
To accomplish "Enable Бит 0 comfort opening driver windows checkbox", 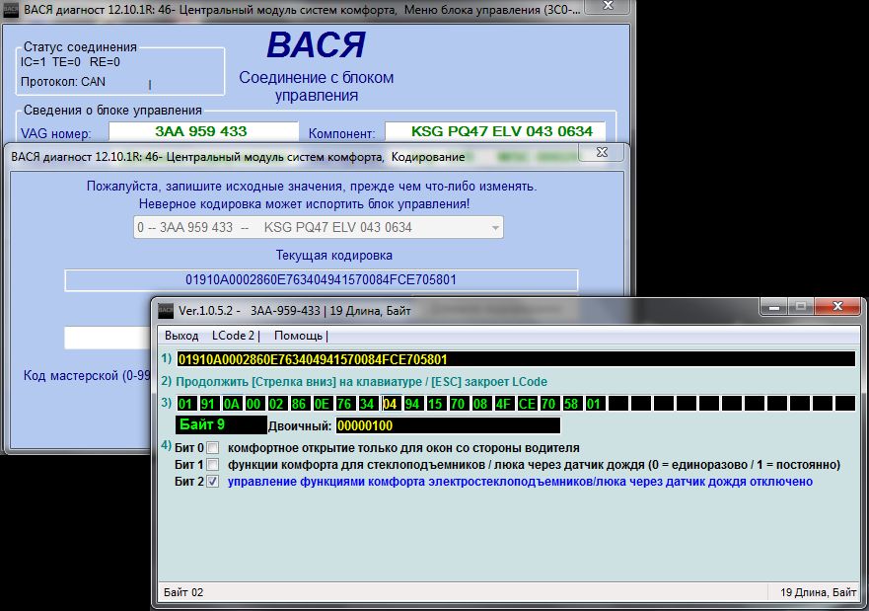I will pyautogui.click(x=213, y=448).
